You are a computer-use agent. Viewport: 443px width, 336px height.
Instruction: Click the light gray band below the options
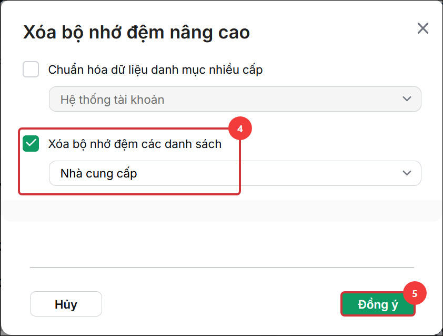(x=221, y=211)
